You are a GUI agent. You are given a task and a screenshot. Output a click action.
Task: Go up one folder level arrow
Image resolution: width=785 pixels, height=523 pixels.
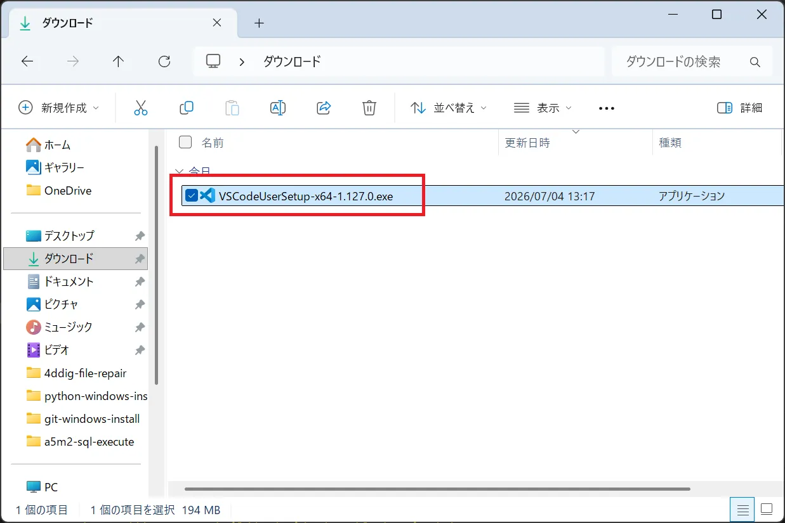[119, 61]
